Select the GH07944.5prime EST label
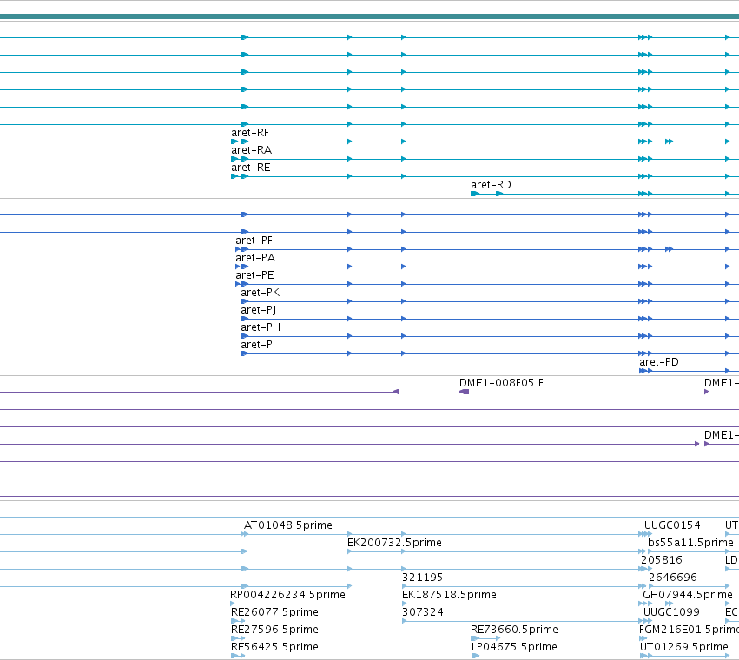The height and width of the screenshot is (660, 739). pyautogui.click(x=688, y=595)
